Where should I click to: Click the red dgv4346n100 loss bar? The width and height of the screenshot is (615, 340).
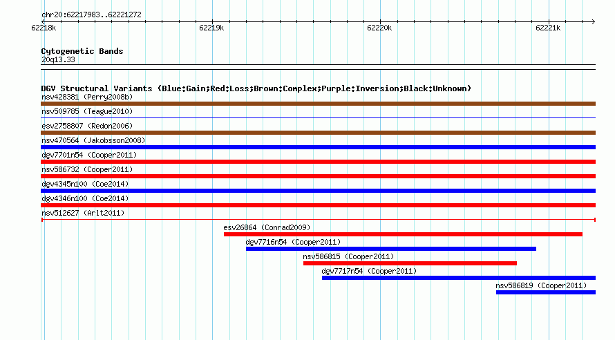click(x=318, y=205)
